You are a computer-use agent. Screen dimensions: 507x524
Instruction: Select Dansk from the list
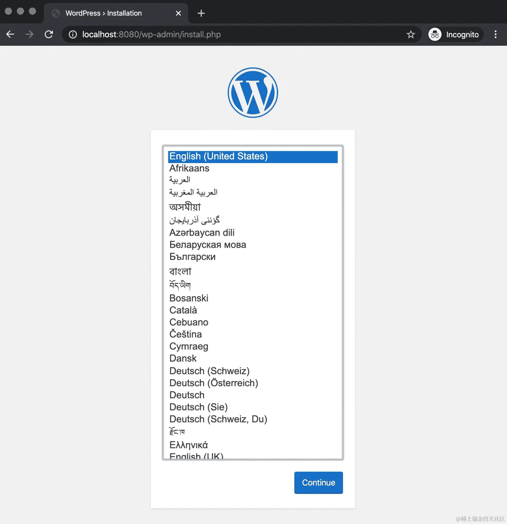tap(183, 358)
